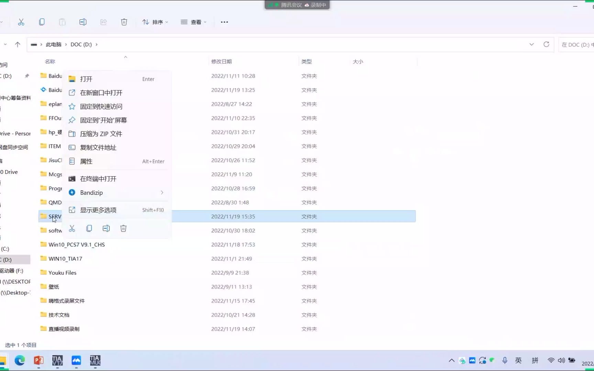Click the Copy icon in the toolbar
Screen dimensions: 594x371
(42, 22)
